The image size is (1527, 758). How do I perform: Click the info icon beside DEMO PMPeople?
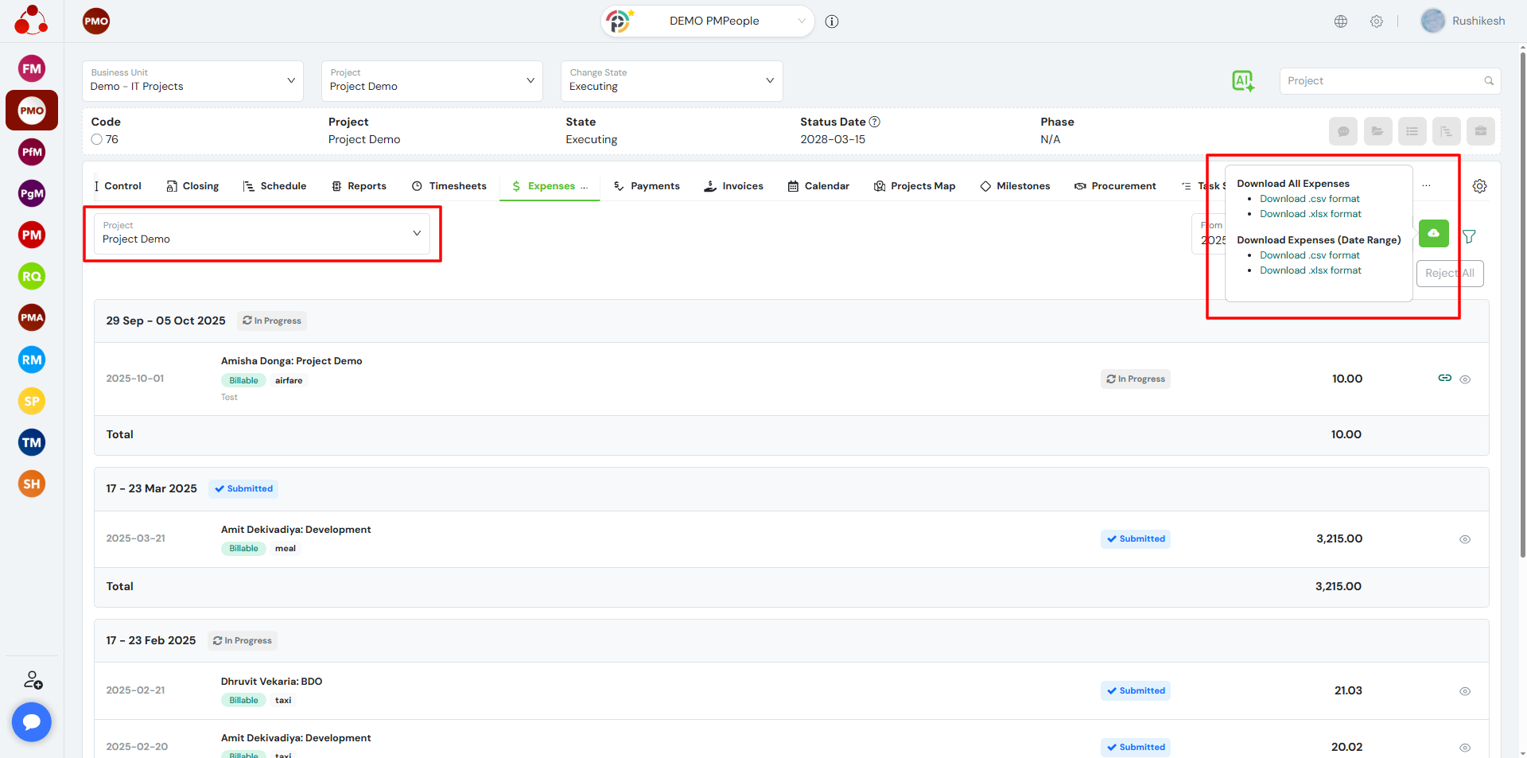pyautogui.click(x=832, y=21)
